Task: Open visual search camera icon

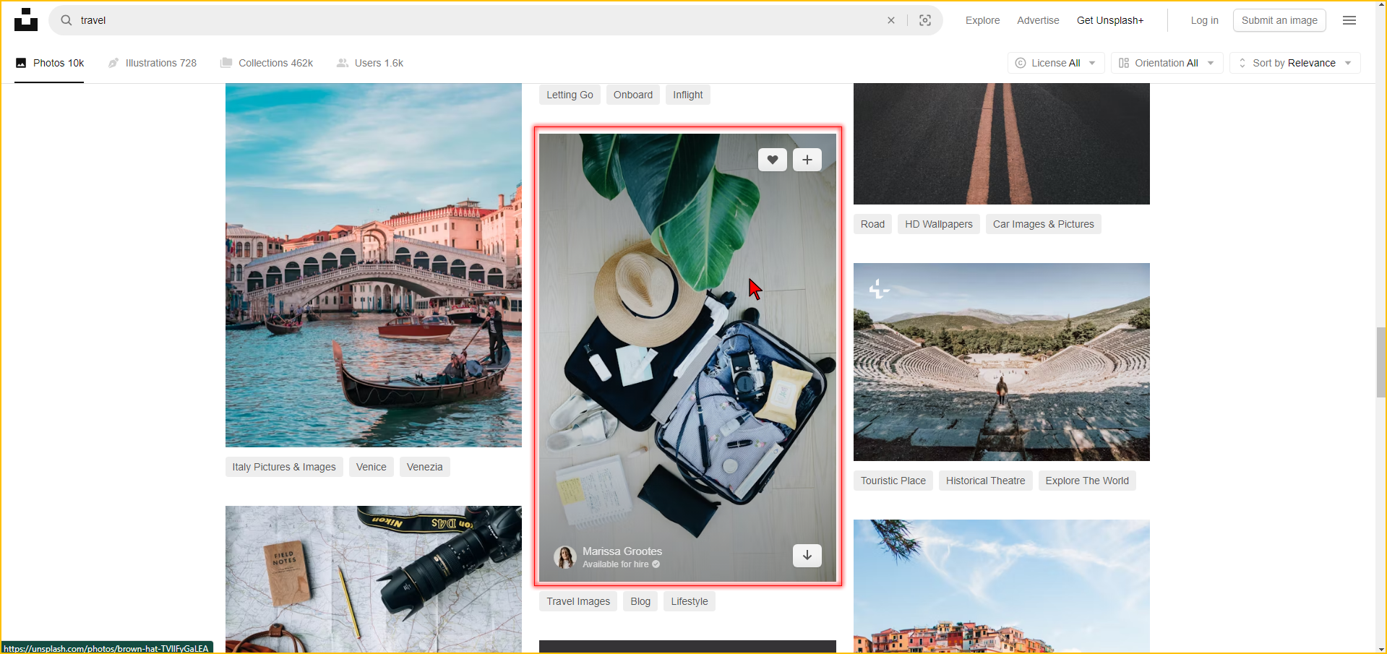Action: coord(925,20)
